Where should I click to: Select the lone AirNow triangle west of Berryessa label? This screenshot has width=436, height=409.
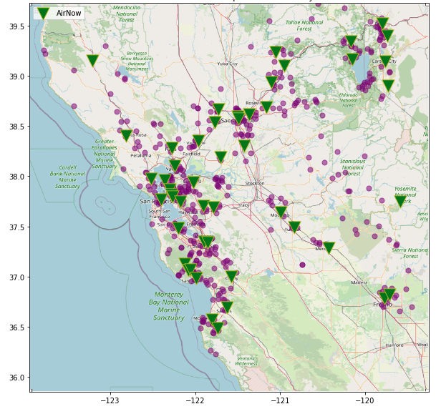pyautogui.click(x=92, y=61)
